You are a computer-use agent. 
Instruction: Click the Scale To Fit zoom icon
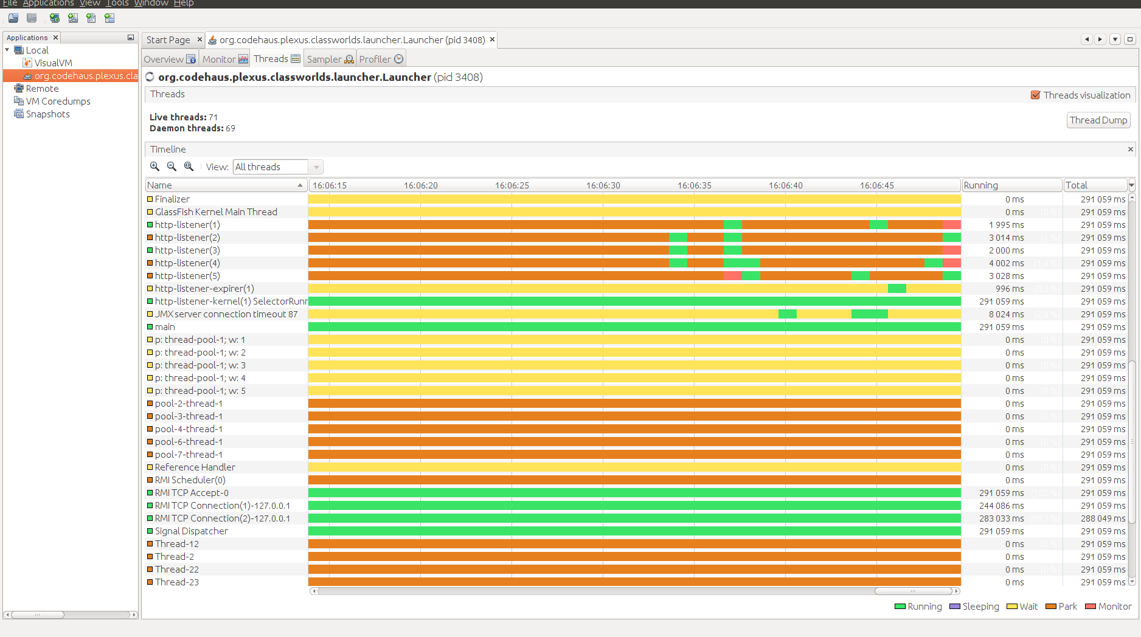pos(189,167)
